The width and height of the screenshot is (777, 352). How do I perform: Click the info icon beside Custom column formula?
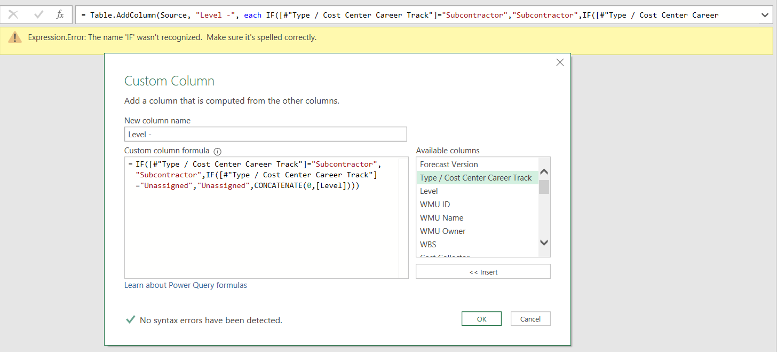217,151
